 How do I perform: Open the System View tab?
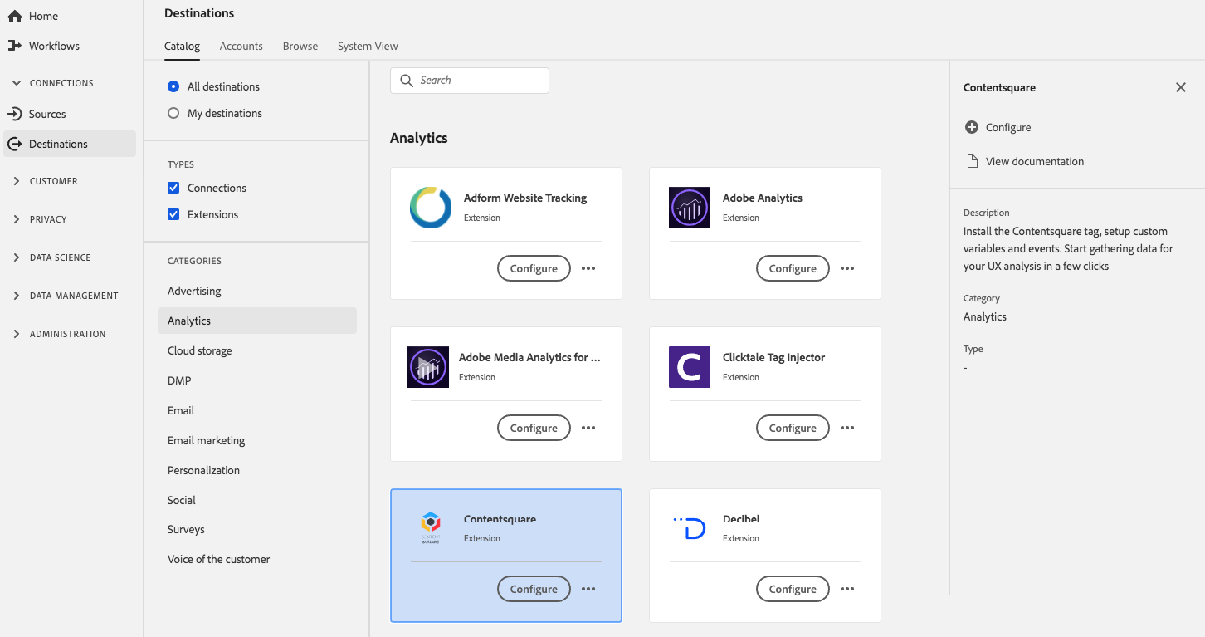click(x=368, y=47)
